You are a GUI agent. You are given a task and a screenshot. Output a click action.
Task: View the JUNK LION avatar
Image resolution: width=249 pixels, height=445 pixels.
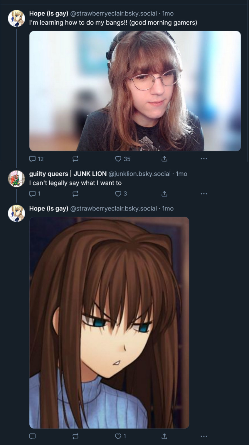click(16, 178)
